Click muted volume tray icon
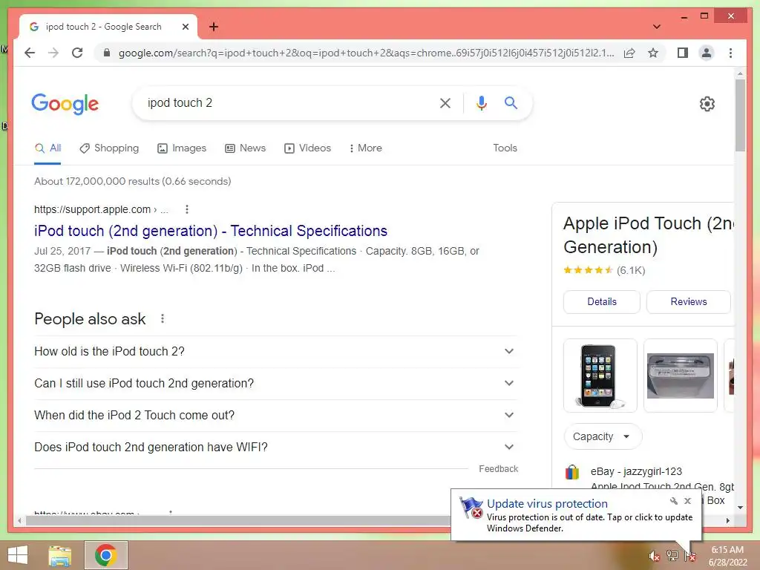This screenshot has width=760, height=570. tap(655, 556)
